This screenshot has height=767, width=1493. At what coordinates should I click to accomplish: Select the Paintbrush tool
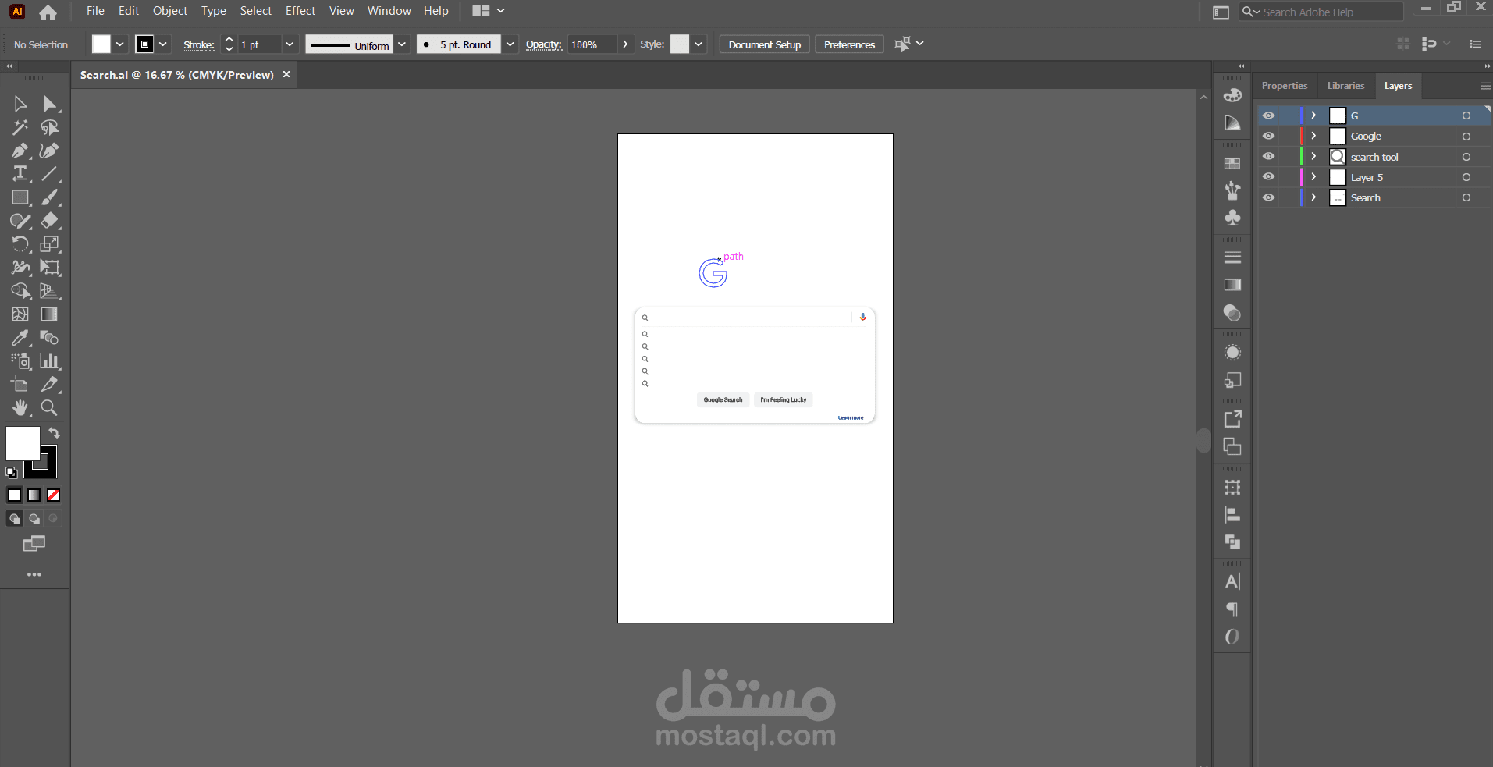[x=49, y=197]
